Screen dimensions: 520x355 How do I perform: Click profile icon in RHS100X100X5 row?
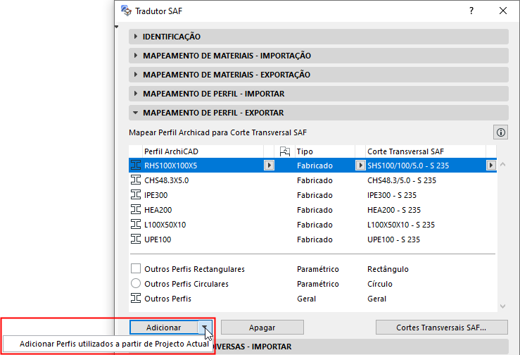136,165
